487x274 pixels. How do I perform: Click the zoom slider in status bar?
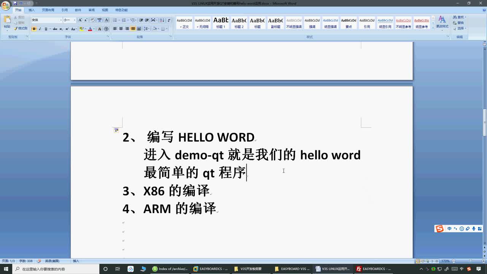pos(471,261)
